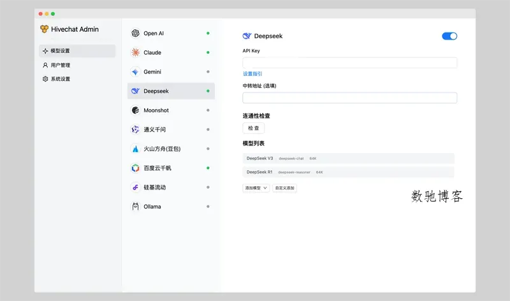
Task: Click the 检查 connectivity button
Action: [x=253, y=128]
